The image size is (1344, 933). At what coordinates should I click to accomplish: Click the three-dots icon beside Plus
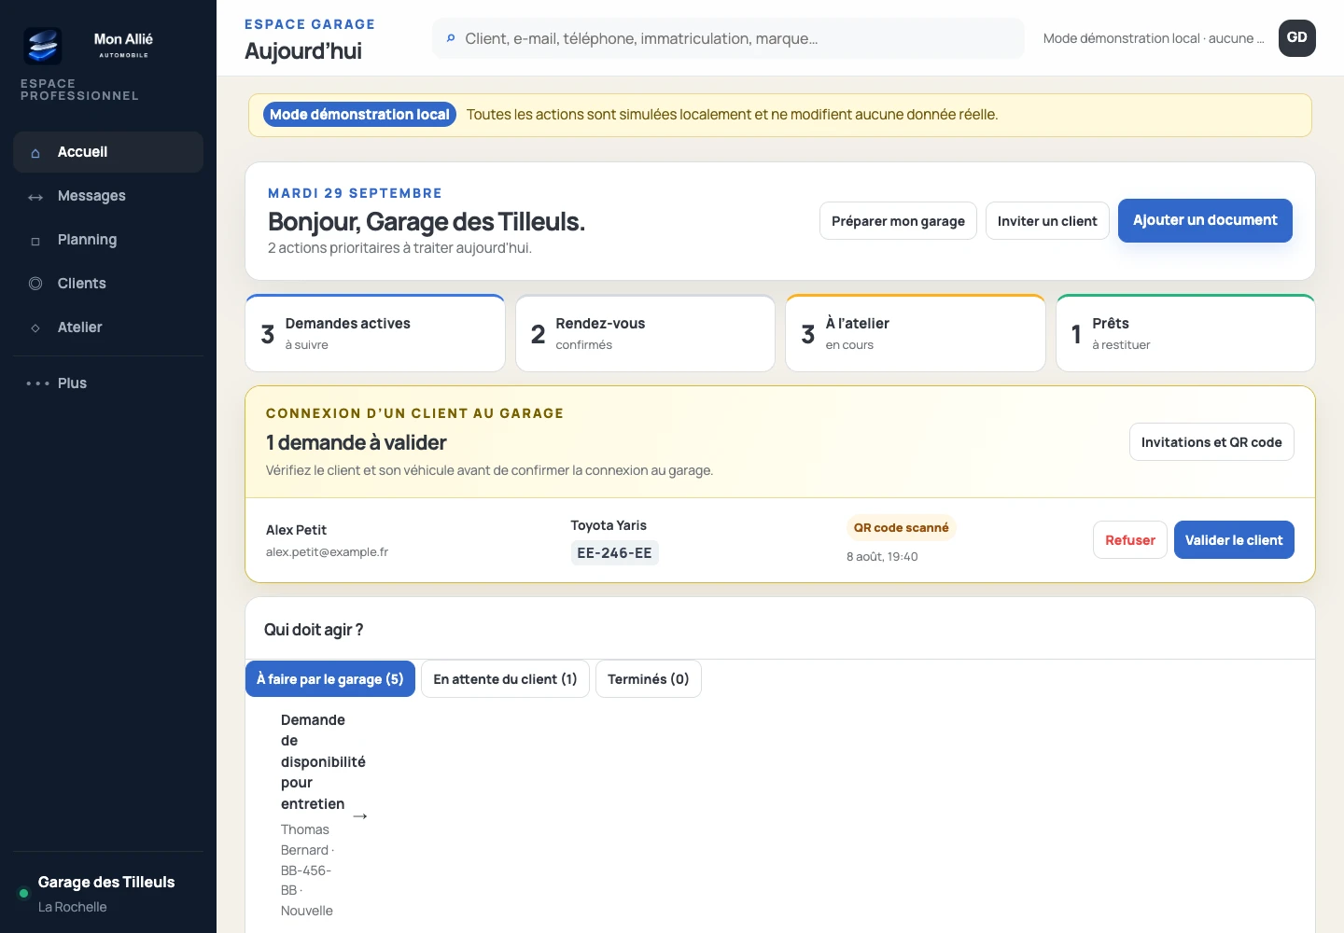coord(38,383)
